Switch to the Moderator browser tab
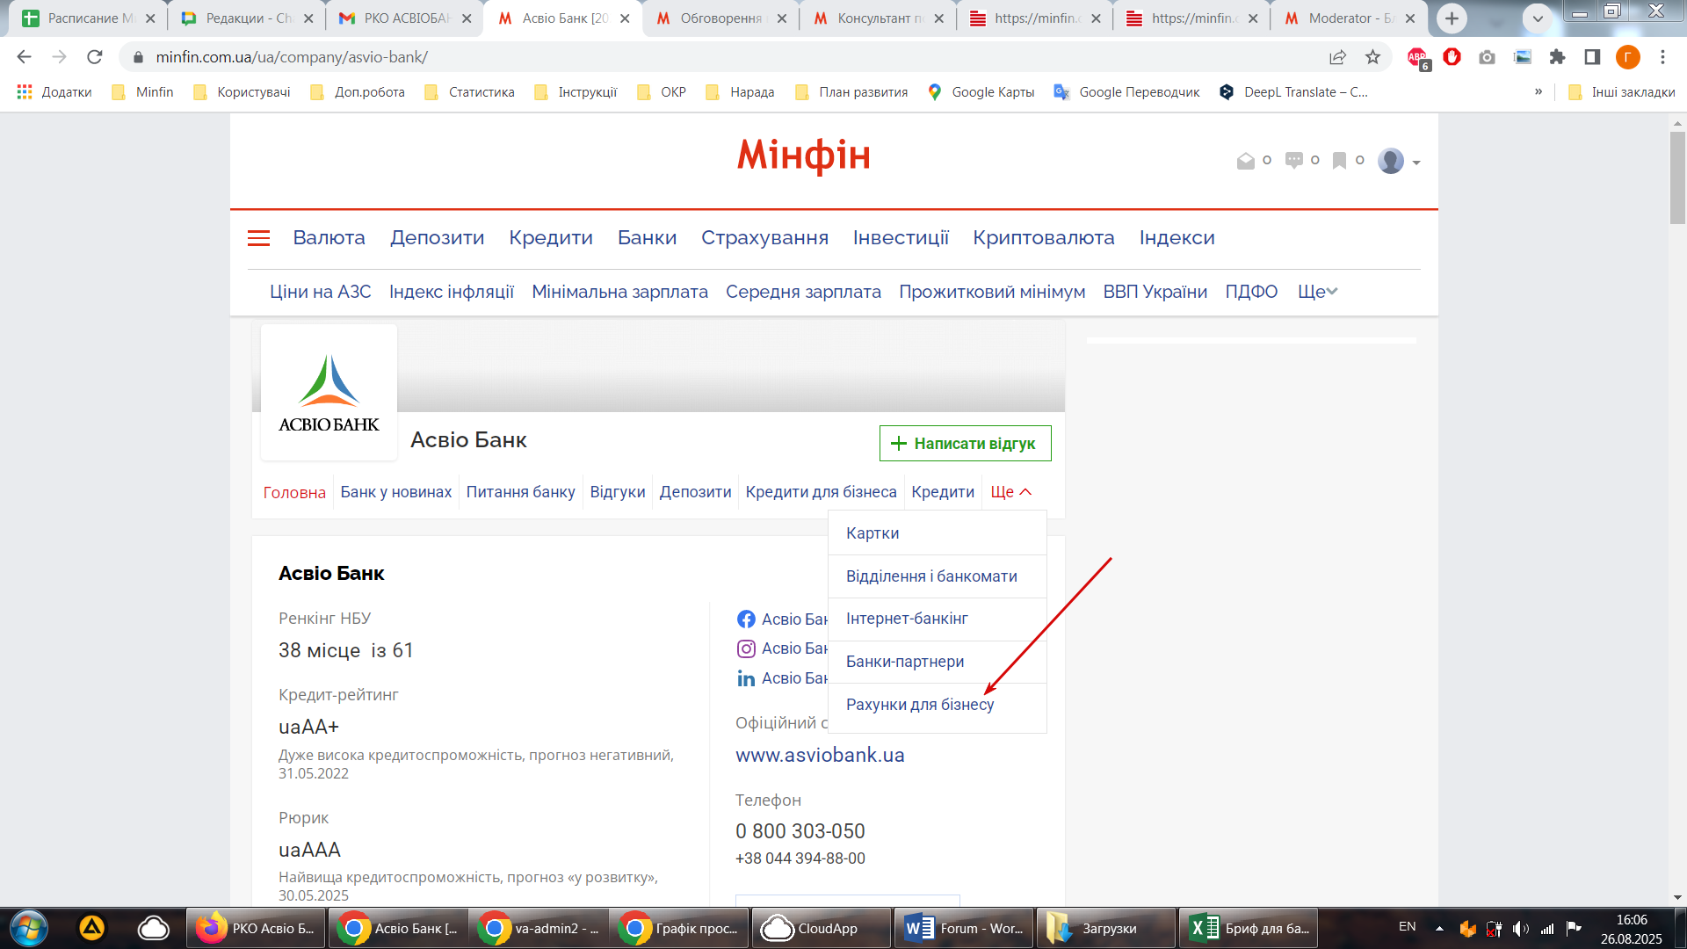The height and width of the screenshot is (949, 1687). tap(1348, 18)
